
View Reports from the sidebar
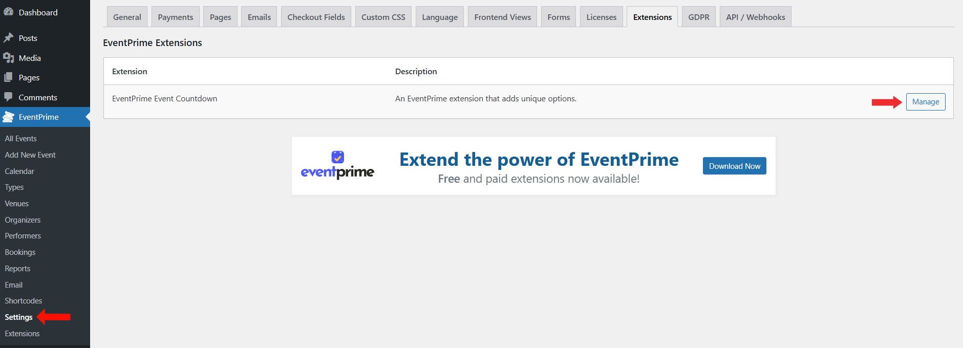17,269
